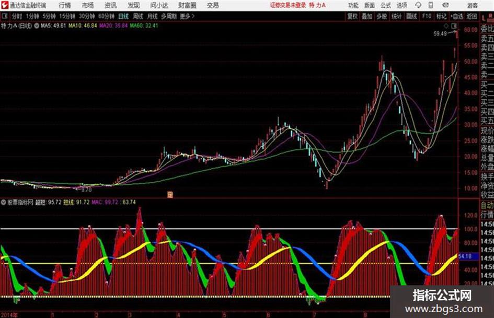
Task: Switch to the 30分钟 period tab
Action: [87, 16]
